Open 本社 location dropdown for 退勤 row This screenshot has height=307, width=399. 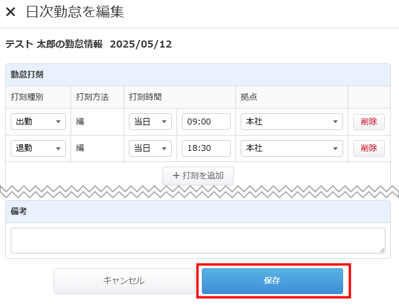pos(292,148)
